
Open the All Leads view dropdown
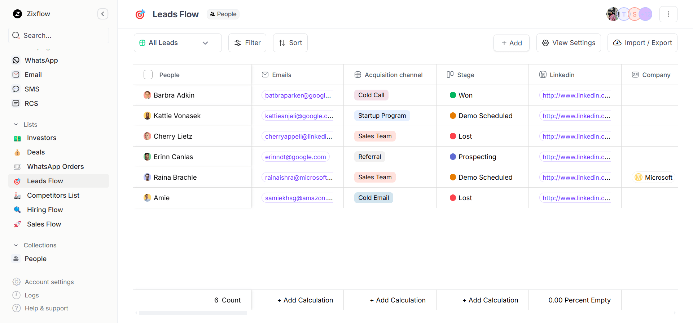(x=178, y=43)
